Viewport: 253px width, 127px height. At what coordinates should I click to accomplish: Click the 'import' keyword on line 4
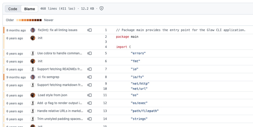[122, 47]
